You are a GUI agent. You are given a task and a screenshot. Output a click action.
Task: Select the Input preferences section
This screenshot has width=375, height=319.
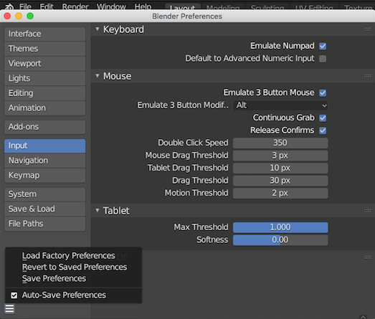click(x=44, y=146)
